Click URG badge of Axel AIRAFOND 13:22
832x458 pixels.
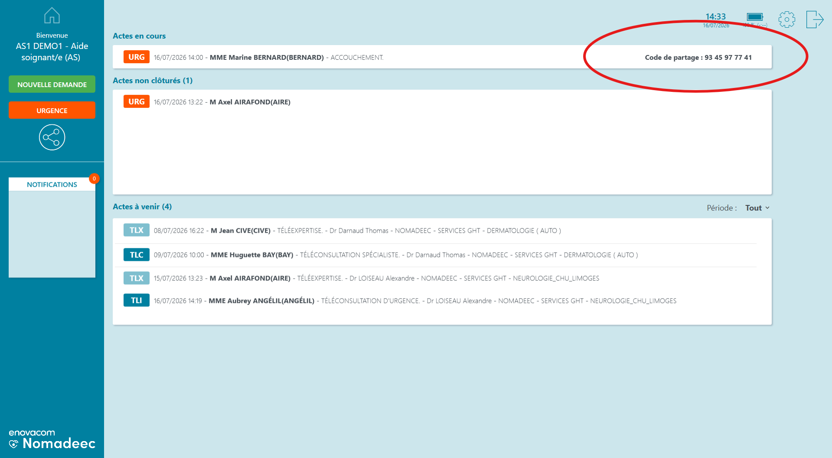(x=137, y=101)
